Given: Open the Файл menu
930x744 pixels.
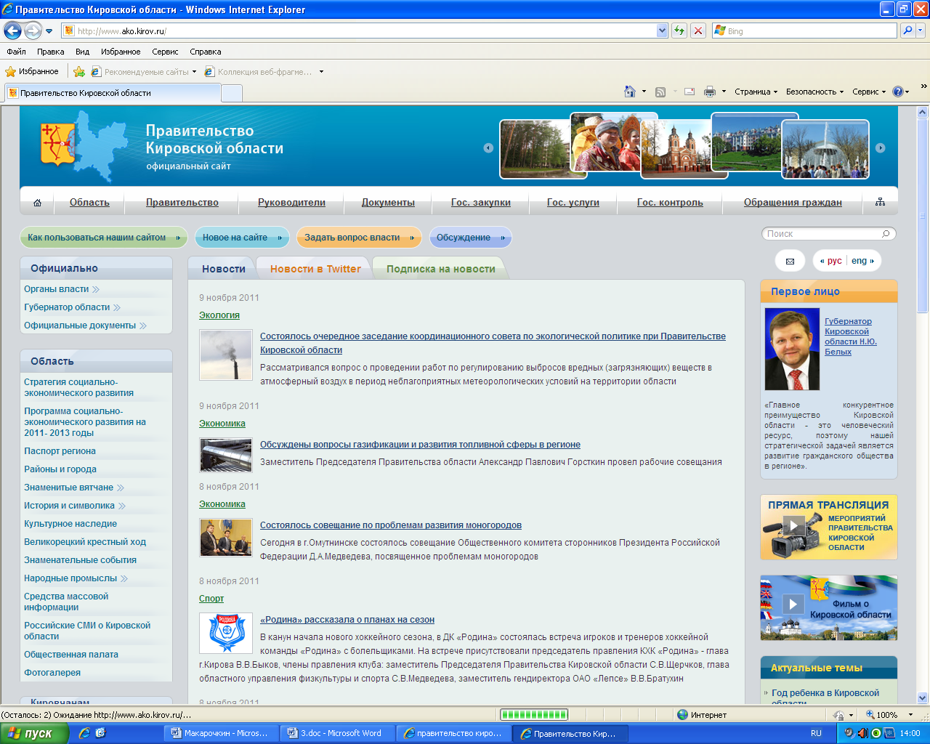Looking at the screenshot, I should click(16, 52).
